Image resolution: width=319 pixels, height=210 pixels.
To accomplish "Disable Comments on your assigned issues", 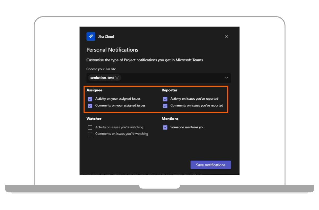I will click(x=90, y=106).
